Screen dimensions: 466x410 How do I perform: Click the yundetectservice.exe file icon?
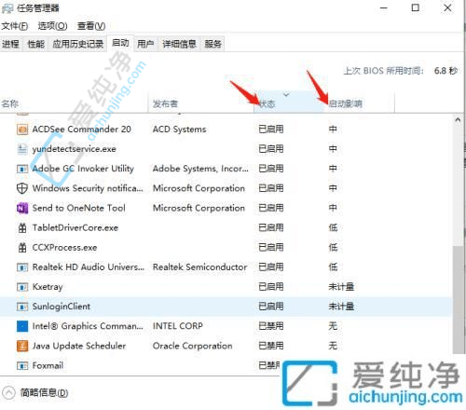tap(22, 149)
